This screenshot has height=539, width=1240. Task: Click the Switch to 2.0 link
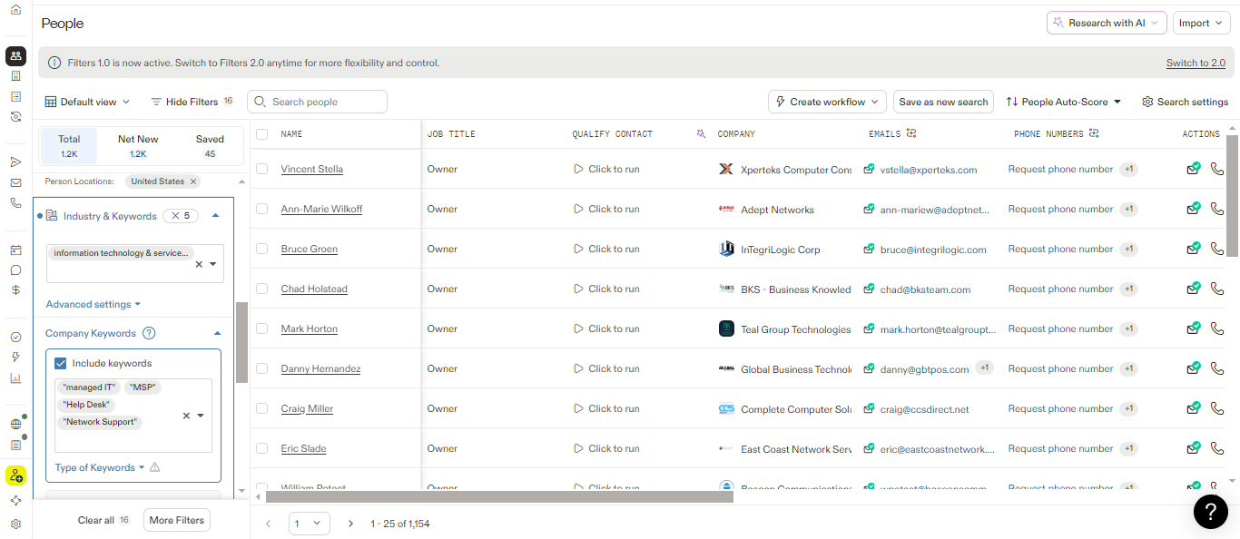coord(1196,63)
